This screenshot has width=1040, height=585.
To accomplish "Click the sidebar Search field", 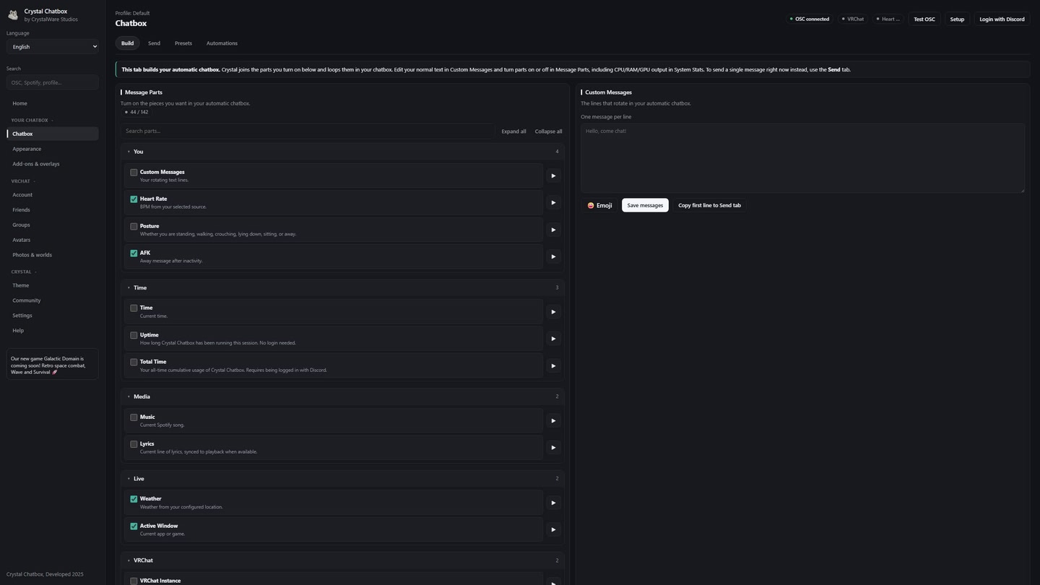I will 53,82.
